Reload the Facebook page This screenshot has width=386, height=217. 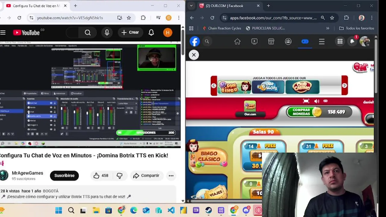(212, 18)
